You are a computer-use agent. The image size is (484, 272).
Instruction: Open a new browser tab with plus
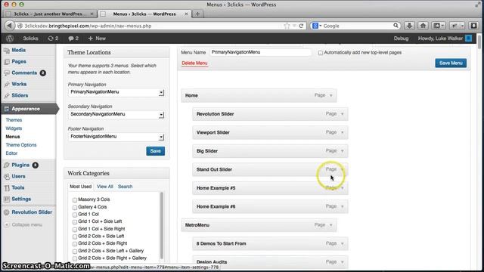click(197, 14)
